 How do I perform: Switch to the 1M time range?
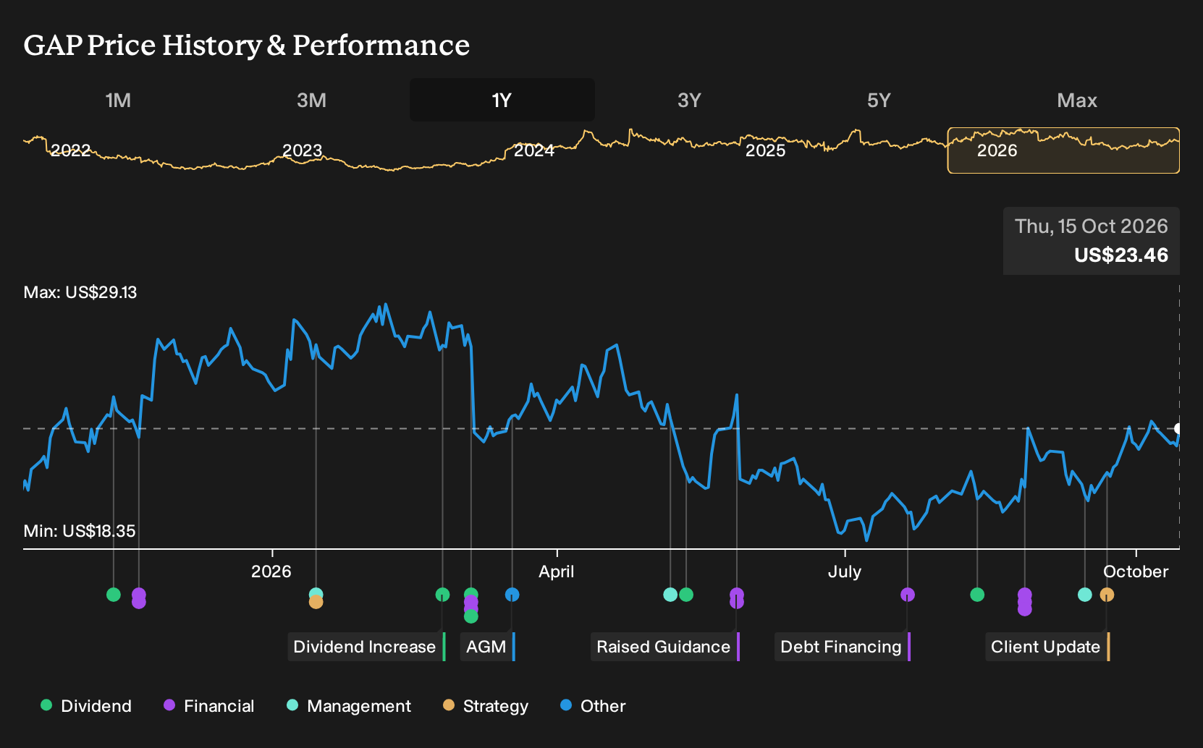tap(118, 100)
